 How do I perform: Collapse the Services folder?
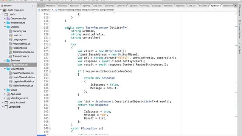(5, 60)
